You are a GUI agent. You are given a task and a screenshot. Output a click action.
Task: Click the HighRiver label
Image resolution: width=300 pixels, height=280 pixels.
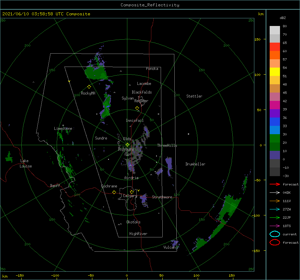(138, 234)
